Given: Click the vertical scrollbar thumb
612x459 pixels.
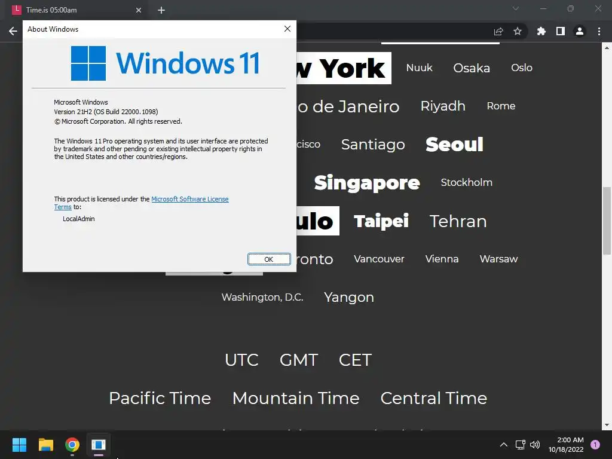Looking at the screenshot, I should (607, 221).
